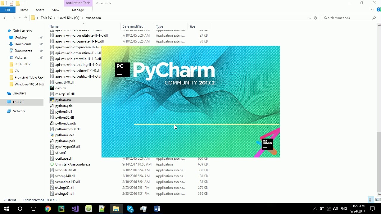Open Desktop in the navigation pane
Viewport: 381px width, 214px height.
pos(21,37)
